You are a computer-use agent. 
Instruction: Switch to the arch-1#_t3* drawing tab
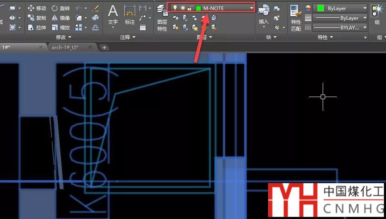click(65, 47)
